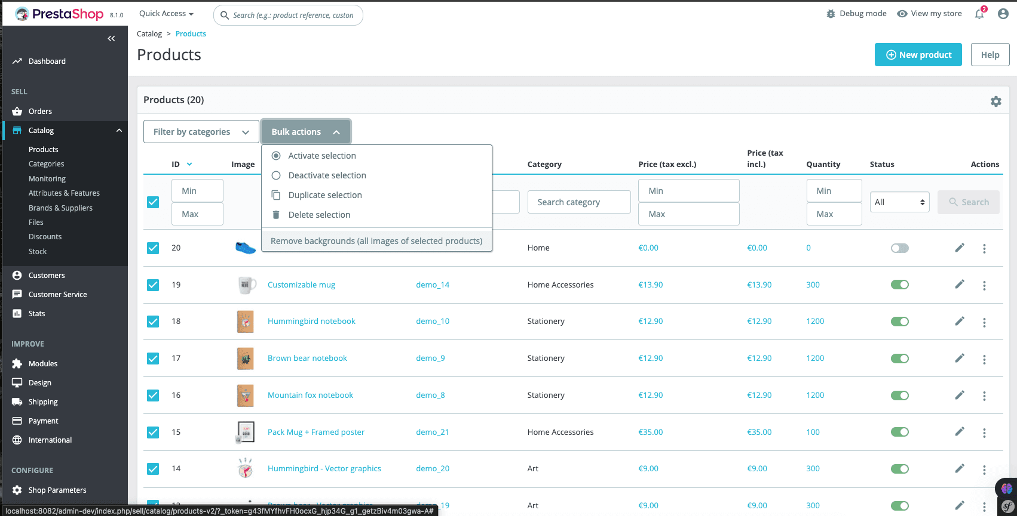Open more actions for Hummingbird - Vector graphics

(984, 469)
